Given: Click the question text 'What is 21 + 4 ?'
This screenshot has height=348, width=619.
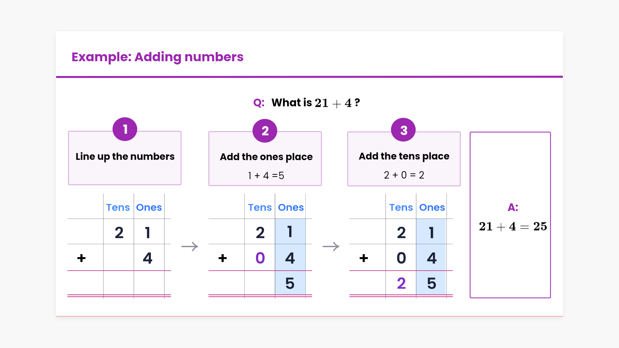Looking at the screenshot, I should pyautogui.click(x=315, y=103).
